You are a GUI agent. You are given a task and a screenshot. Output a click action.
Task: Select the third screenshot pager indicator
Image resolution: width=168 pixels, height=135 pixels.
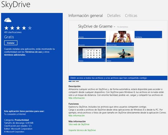point(77,81)
